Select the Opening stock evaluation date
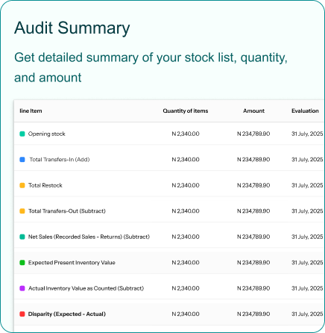 307,134
